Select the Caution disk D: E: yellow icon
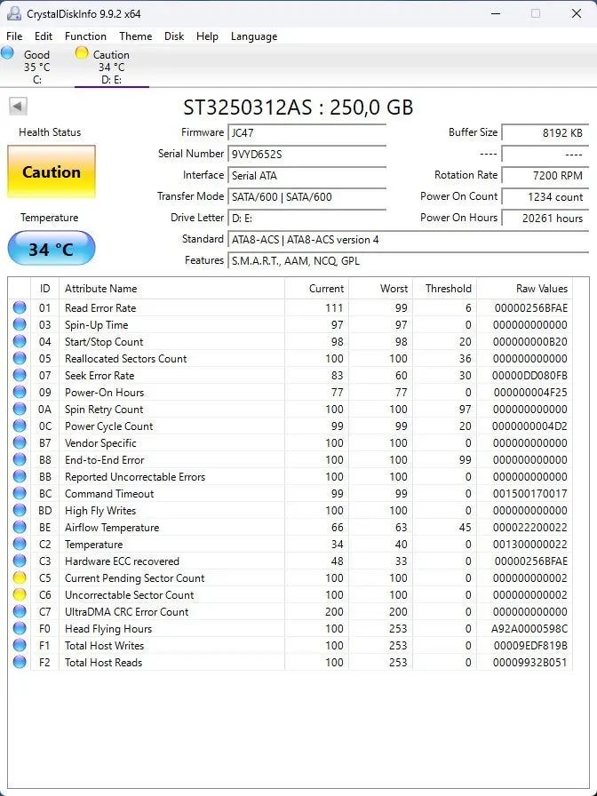This screenshot has width=597, height=796. click(x=81, y=52)
